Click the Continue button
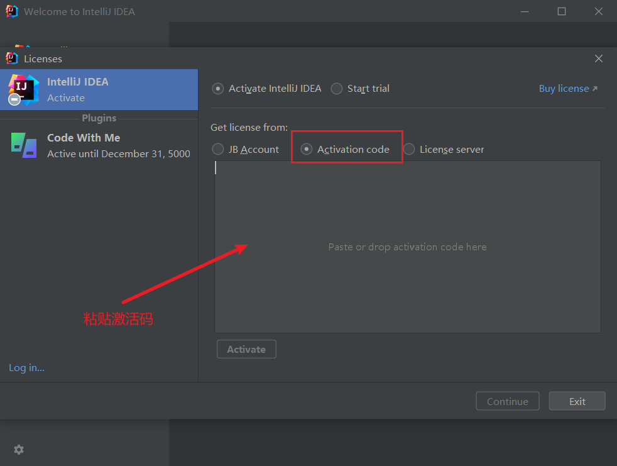 [507, 401]
